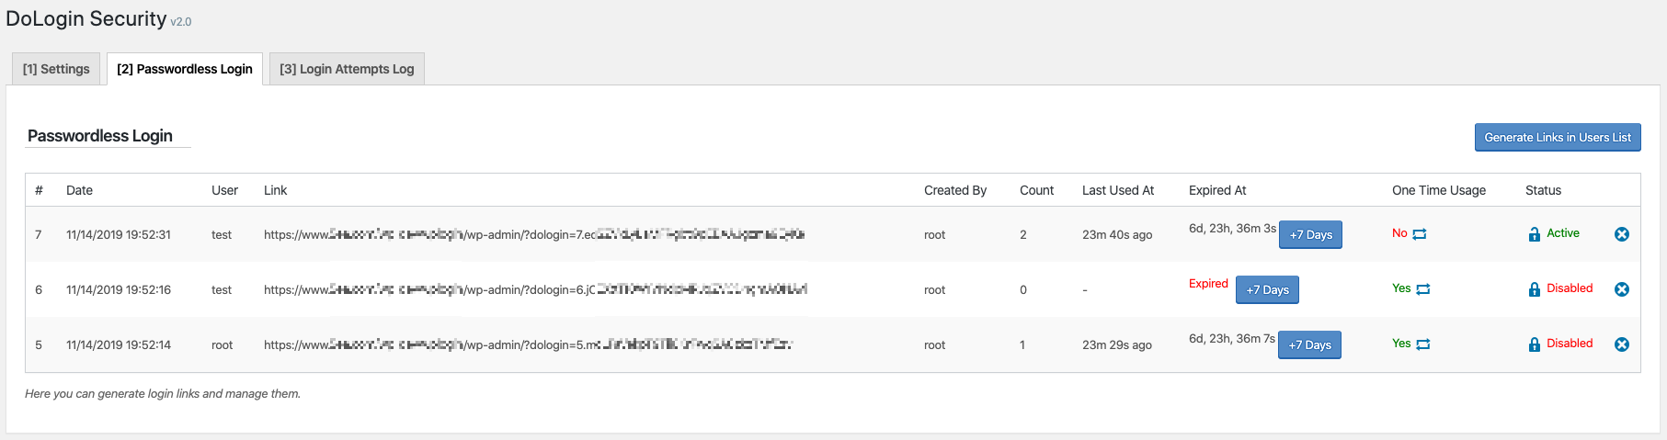Click the 'Last Used At' column header

(x=1118, y=190)
